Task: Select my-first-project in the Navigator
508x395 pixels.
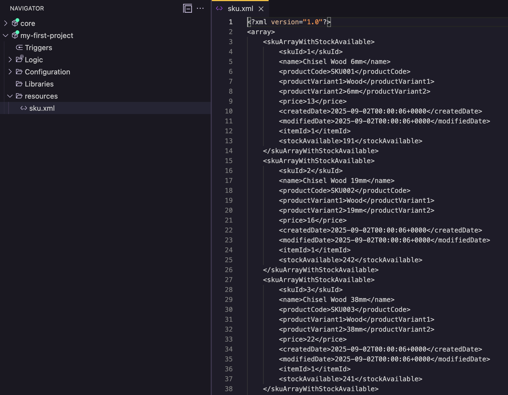Action: point(47,36)
